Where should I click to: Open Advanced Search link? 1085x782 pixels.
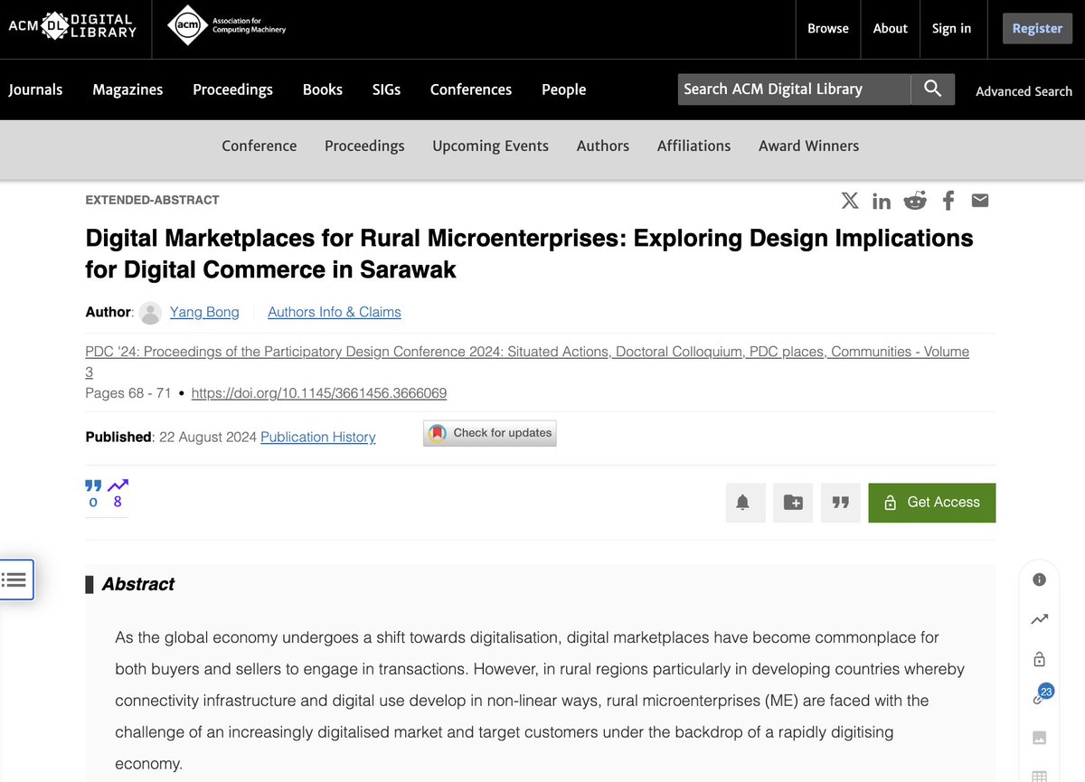(x=1024, y=91)
